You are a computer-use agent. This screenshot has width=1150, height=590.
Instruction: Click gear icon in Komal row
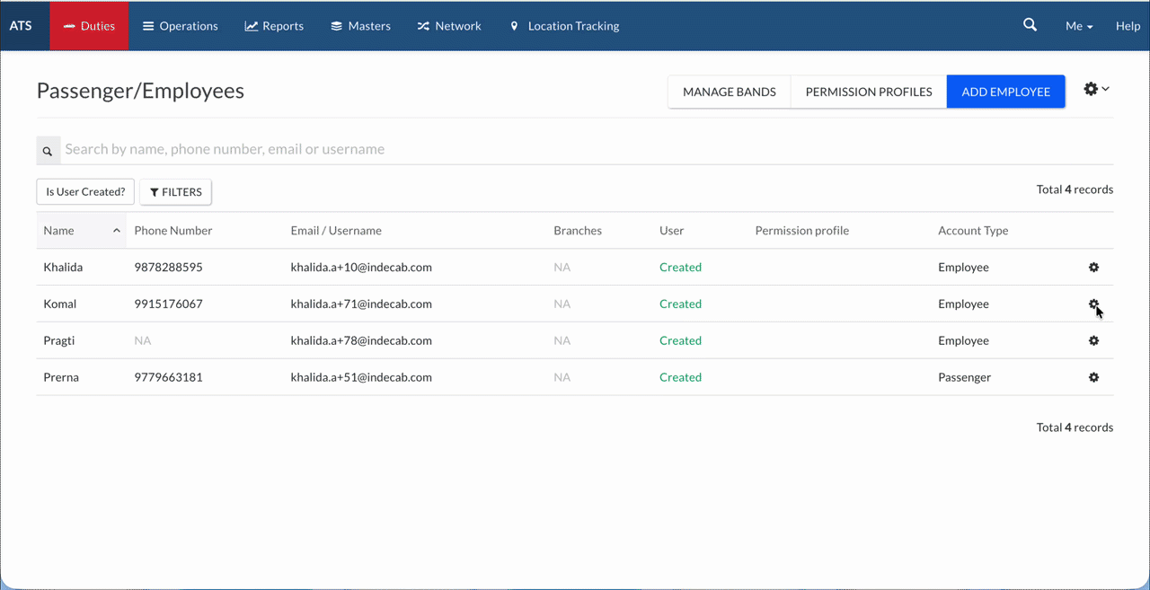point(1093,304)
